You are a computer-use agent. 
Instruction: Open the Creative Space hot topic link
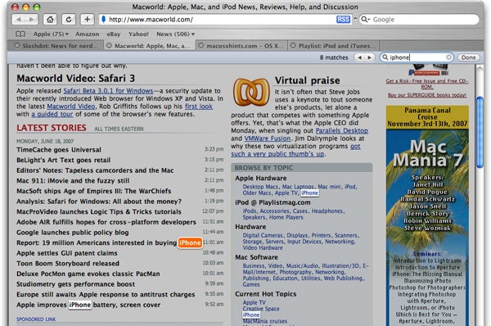coord(261,309)
